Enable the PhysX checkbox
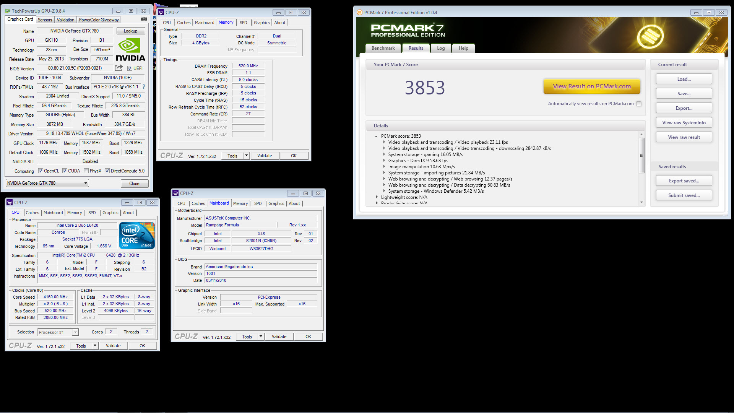The width and height of the screenshot is (734, 413). [x=86, y=171]
